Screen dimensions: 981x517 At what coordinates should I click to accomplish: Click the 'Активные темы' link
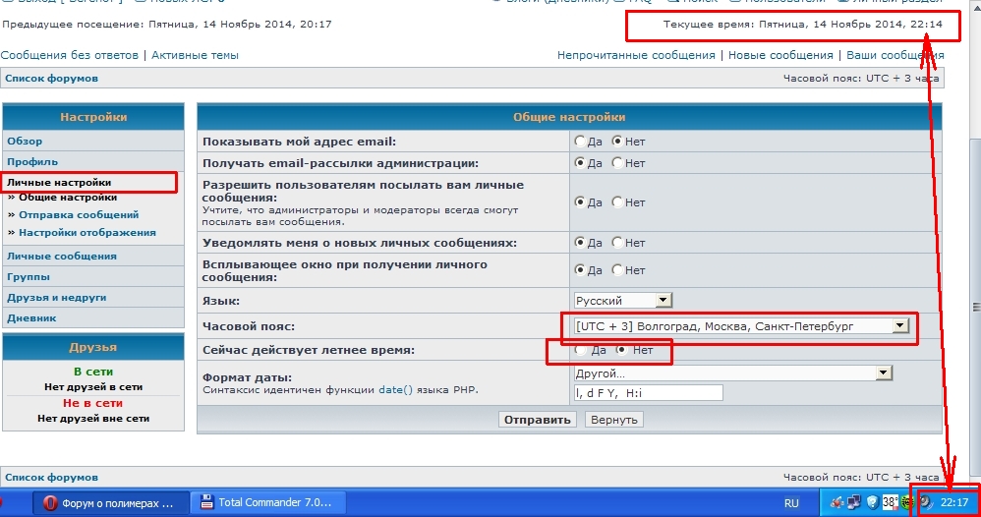(x=195, y=55)
